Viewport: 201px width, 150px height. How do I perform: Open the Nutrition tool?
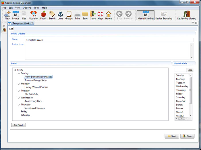click(x=34, y=15)
